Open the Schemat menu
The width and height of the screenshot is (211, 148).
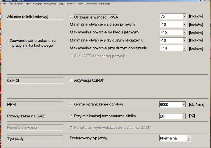[71, 3]
